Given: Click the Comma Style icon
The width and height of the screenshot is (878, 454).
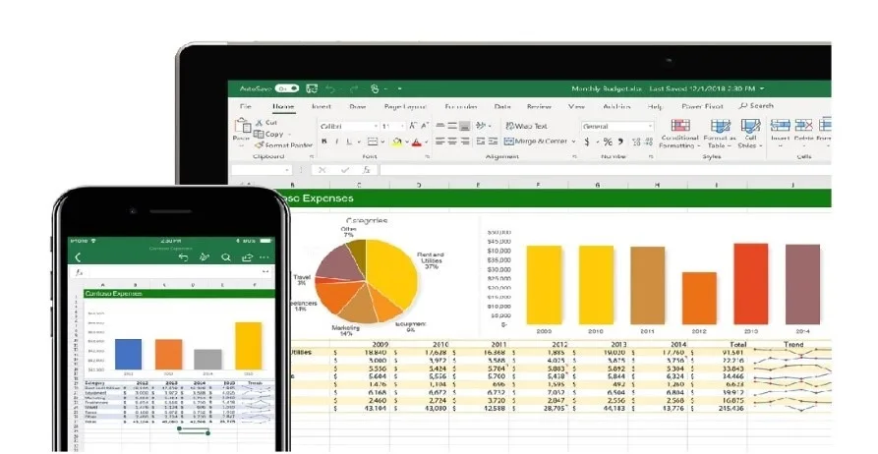Looking at the screenshot, I should pos(620,142).
